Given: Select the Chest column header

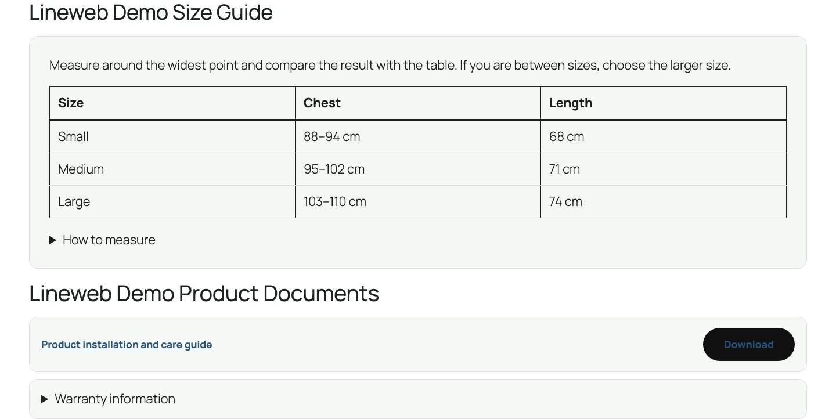Looking at the screenshot, I should pos(418,103).
